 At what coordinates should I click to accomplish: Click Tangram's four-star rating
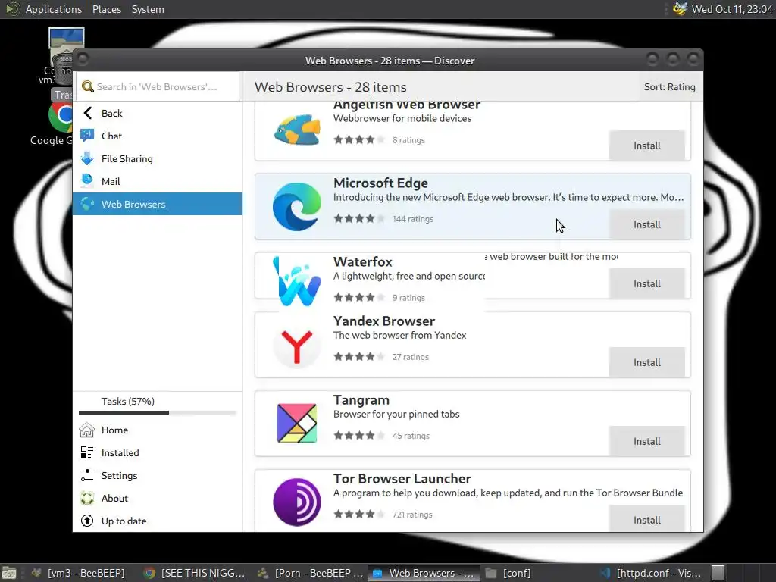tap(358, 436)
